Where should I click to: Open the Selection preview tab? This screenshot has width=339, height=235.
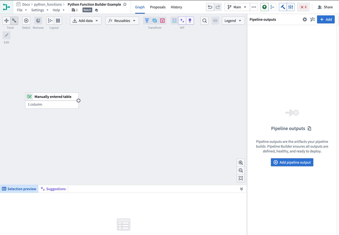[x=19, y=189]
